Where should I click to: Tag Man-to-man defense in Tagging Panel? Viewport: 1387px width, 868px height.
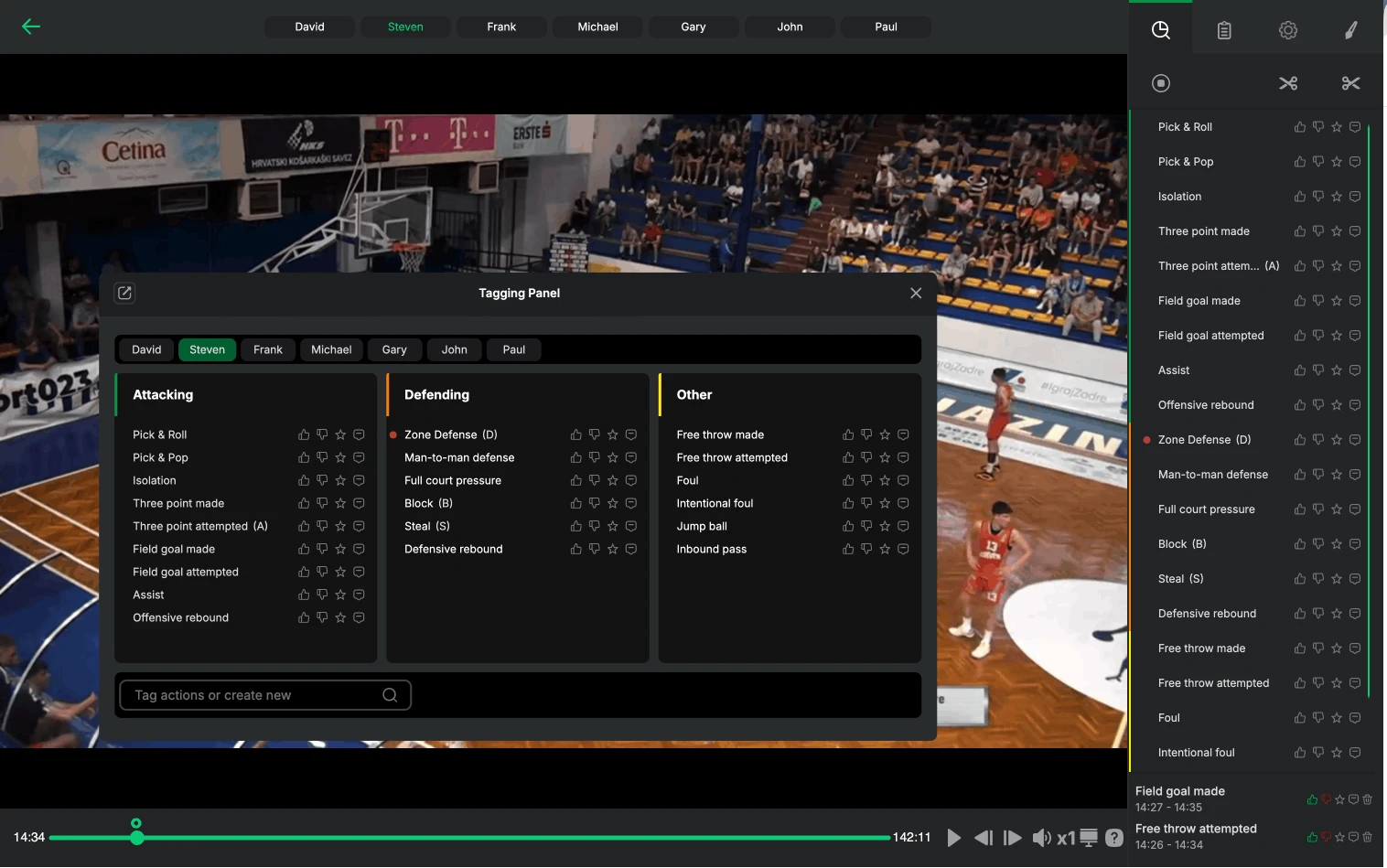click(x=459, y=457)
